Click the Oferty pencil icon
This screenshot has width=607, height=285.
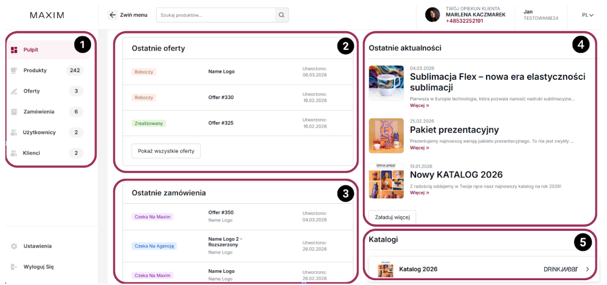coord(14,91)
